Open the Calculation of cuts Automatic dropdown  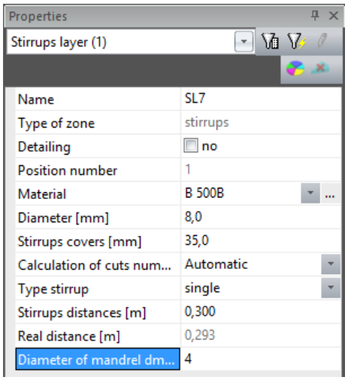coord(331,264)
